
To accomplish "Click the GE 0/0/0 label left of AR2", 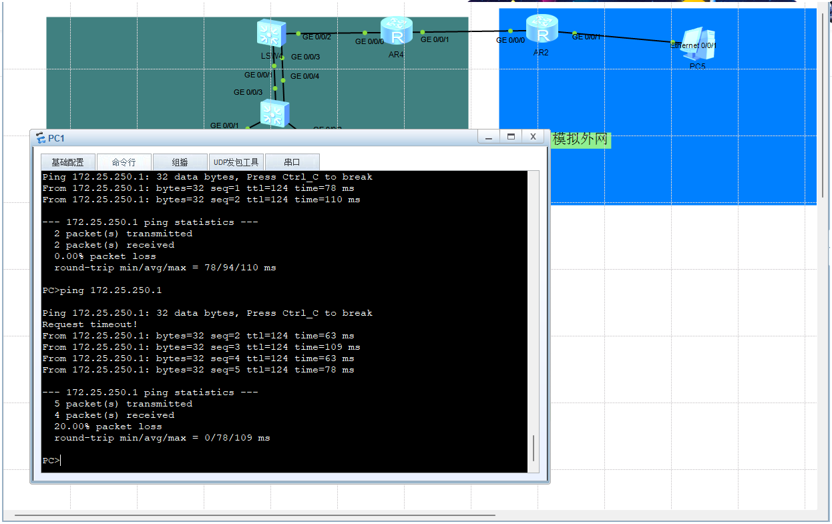I will [x=510, y=40].
